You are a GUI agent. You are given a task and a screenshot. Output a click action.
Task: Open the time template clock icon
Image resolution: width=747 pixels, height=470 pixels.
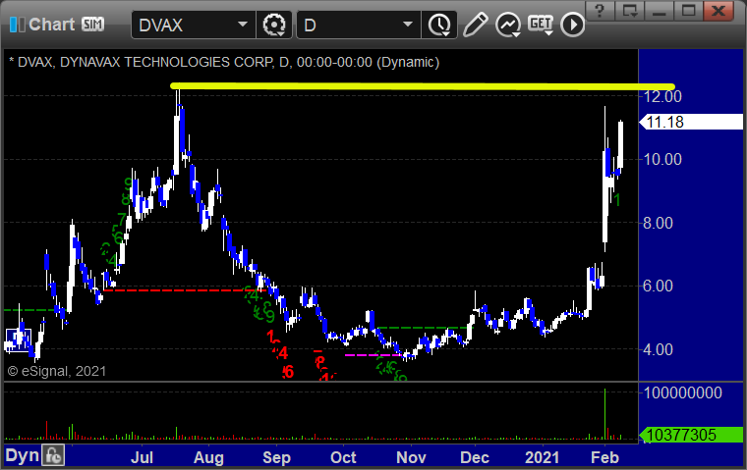pos(438,25)
